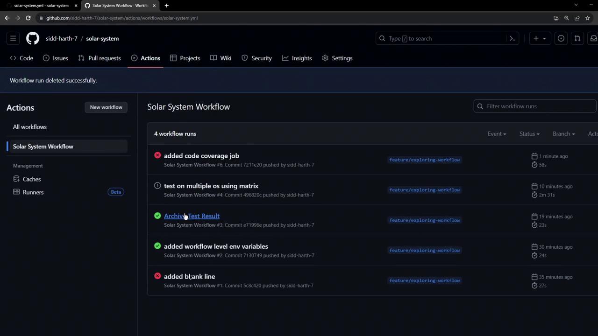This screenshot has height=336, width=598.
Task: Click the Caches database icon in sidebar
Action: click(16, 179)
